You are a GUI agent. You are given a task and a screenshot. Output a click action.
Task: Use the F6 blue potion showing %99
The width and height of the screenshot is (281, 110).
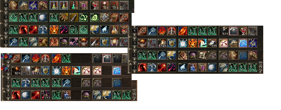pos(67,95)
